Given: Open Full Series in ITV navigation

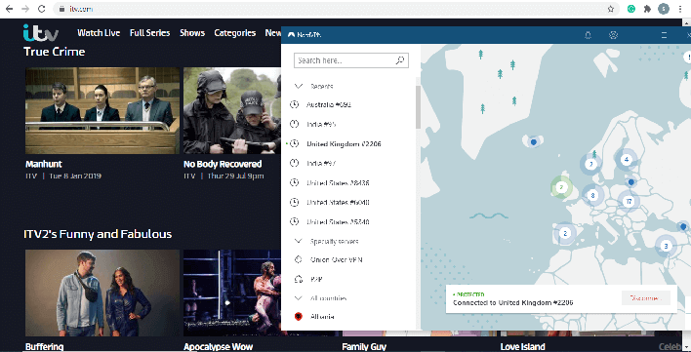Looking at the screenshot, I should click(150, 33).
